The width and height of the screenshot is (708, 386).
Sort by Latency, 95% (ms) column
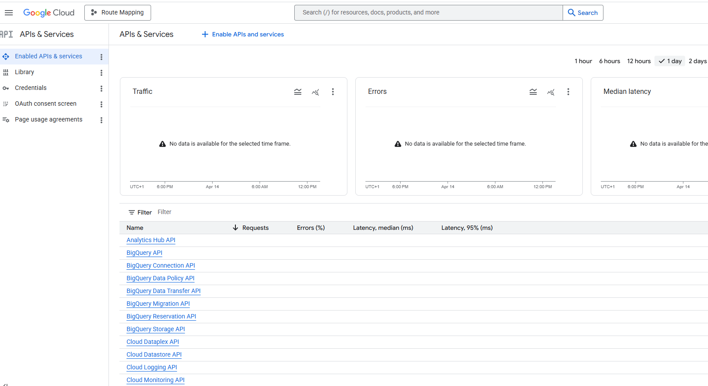pyautogui.click(x=467, y=228)
